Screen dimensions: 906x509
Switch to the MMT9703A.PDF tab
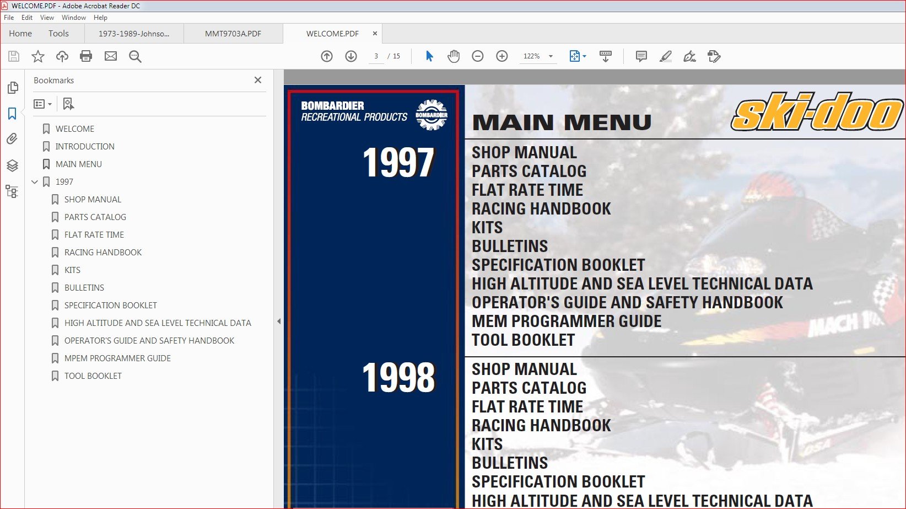pos(233,34)
